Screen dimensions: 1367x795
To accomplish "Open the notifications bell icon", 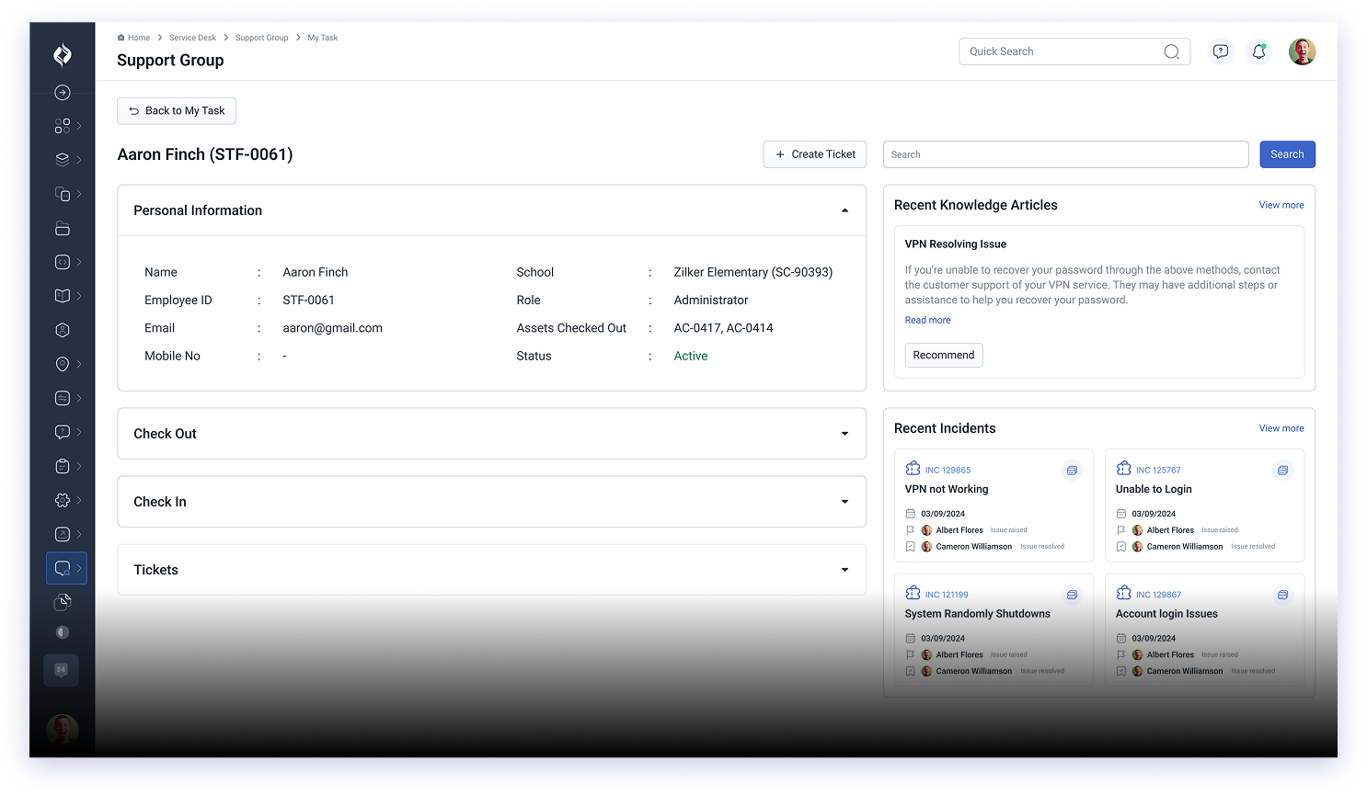I will pos(1258,51).
